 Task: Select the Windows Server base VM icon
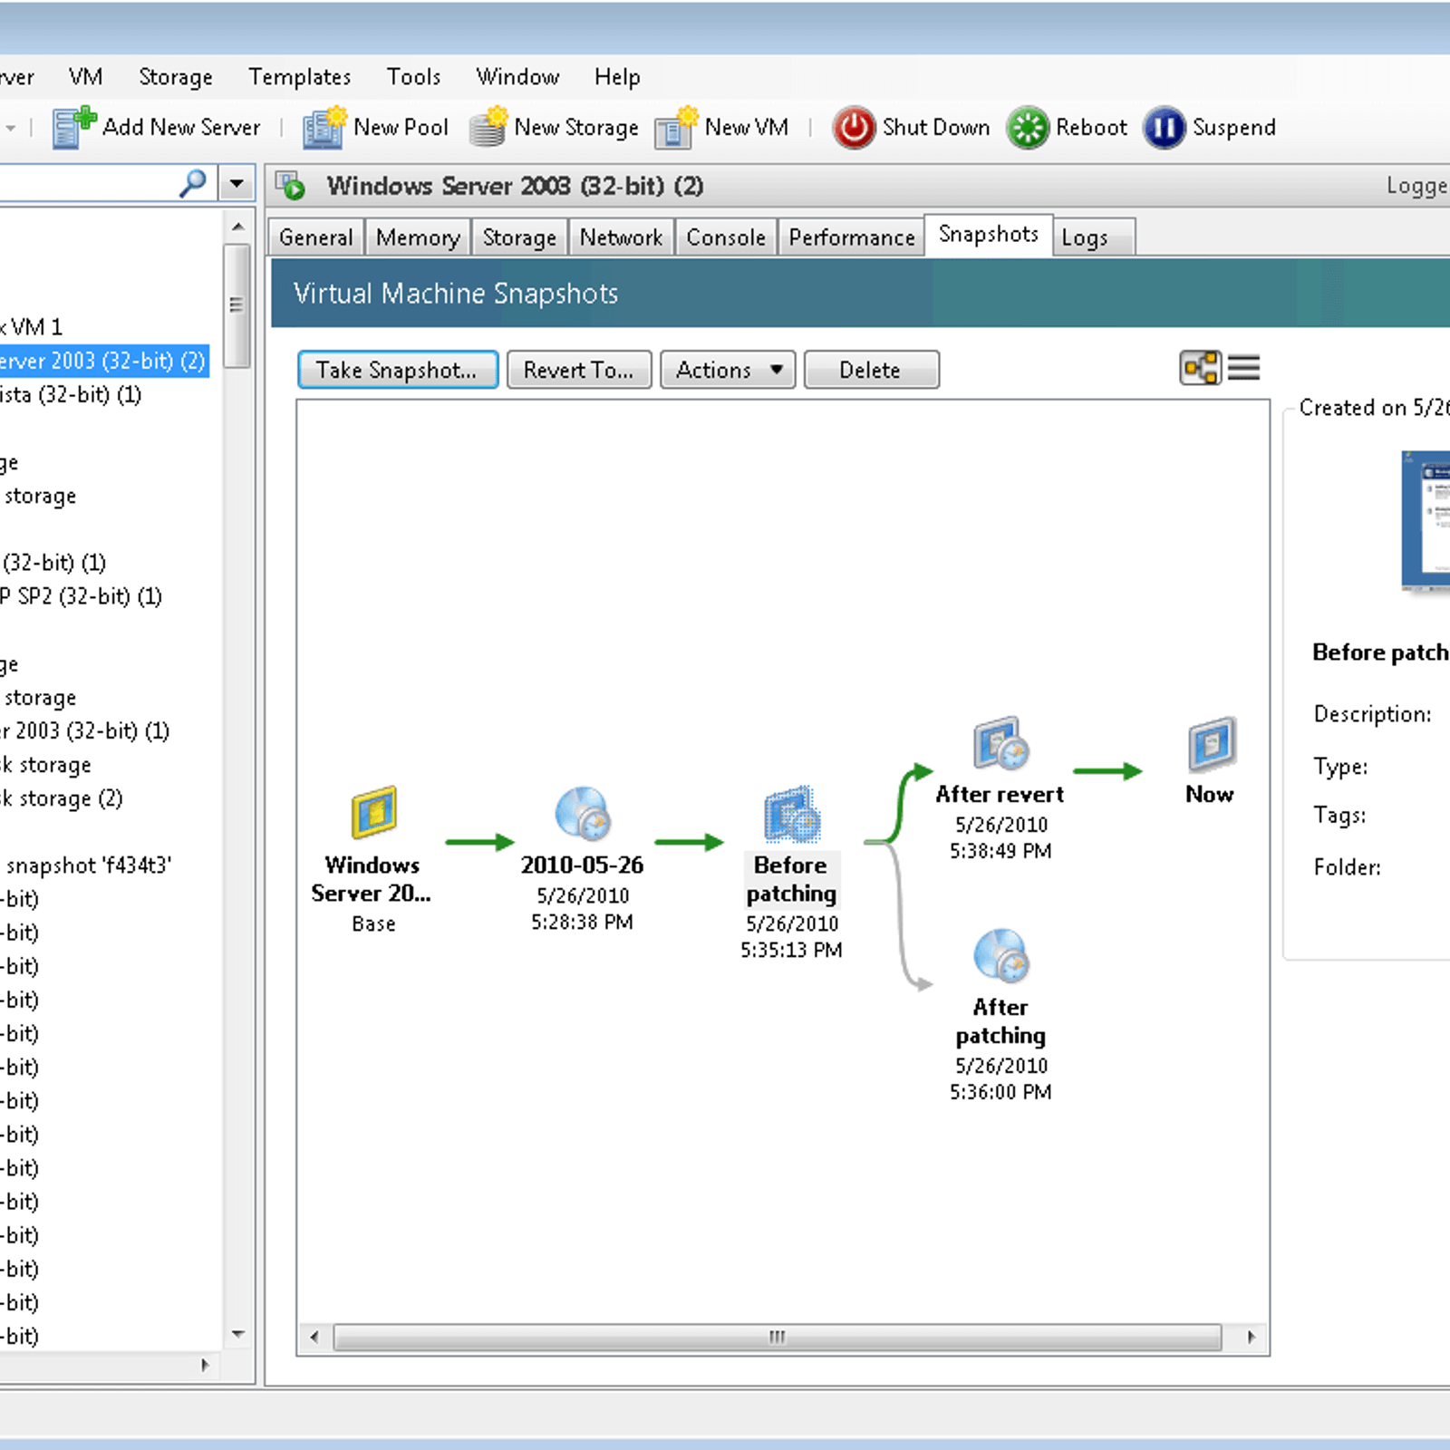[374, 813]
